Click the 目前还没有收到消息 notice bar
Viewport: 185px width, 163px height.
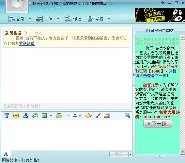67,106
